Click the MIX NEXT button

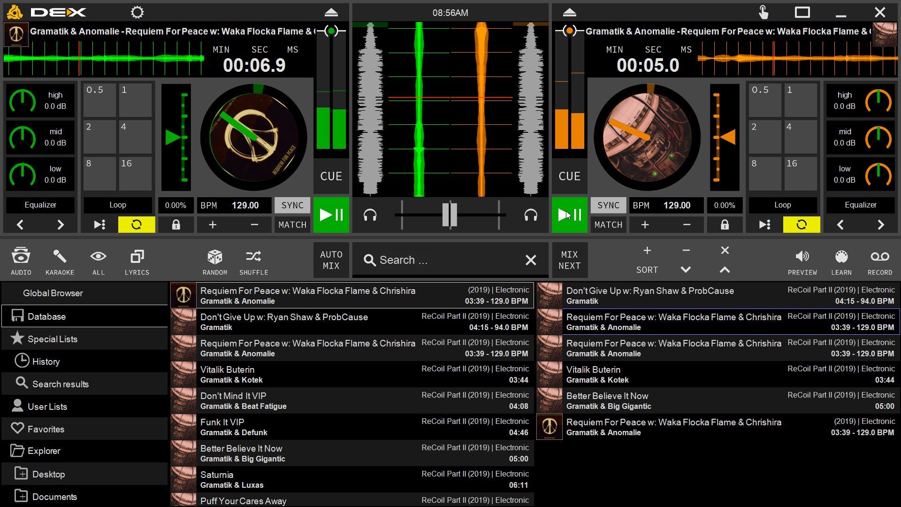(x=570, y=260)
